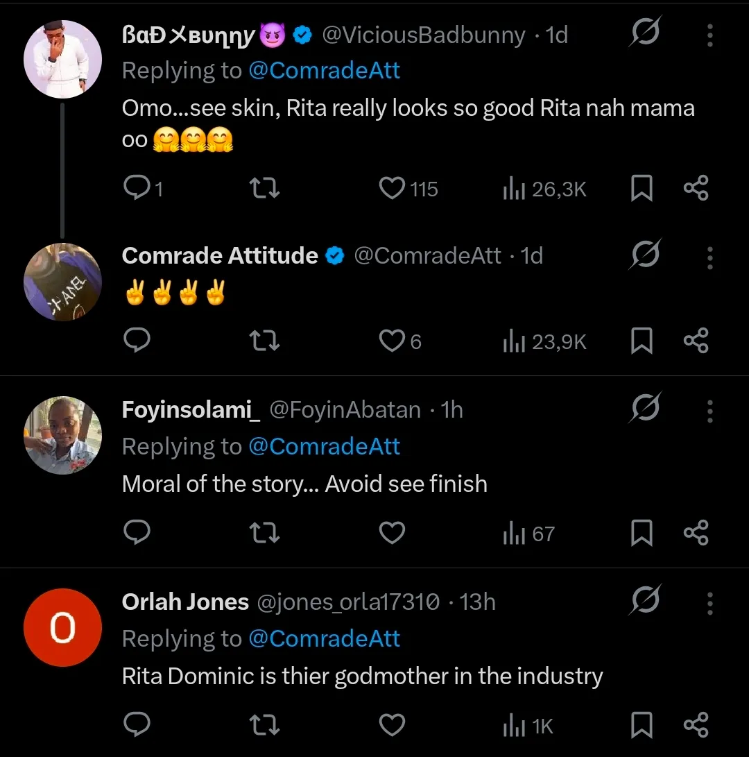This screenshot has width=749, height=757.
Task: Bookmark the ViciousBadbunny reply
Action: tap(642, 189)
